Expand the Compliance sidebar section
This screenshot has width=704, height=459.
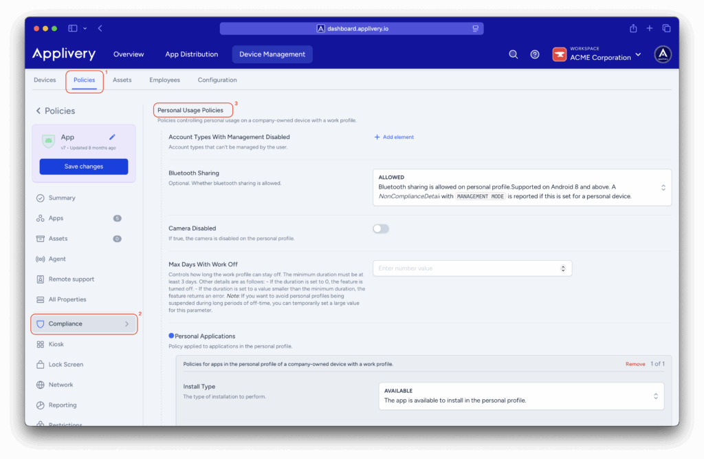coord(84,323)
